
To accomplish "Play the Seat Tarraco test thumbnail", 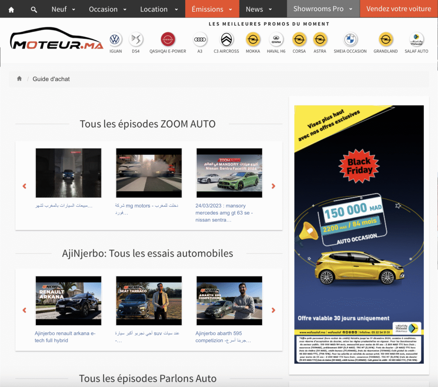I will pyautogui.click(x=149, y=301).
